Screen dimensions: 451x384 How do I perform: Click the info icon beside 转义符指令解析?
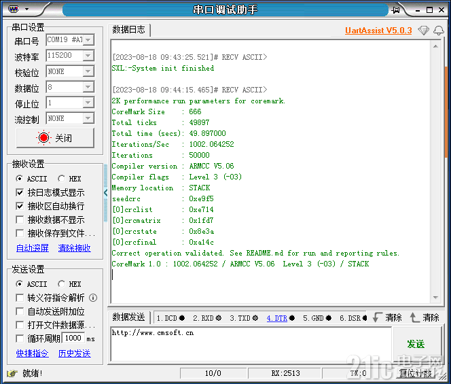coord(93,298)
